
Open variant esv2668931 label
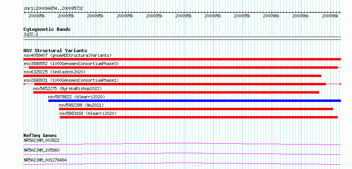coord(71,80)
